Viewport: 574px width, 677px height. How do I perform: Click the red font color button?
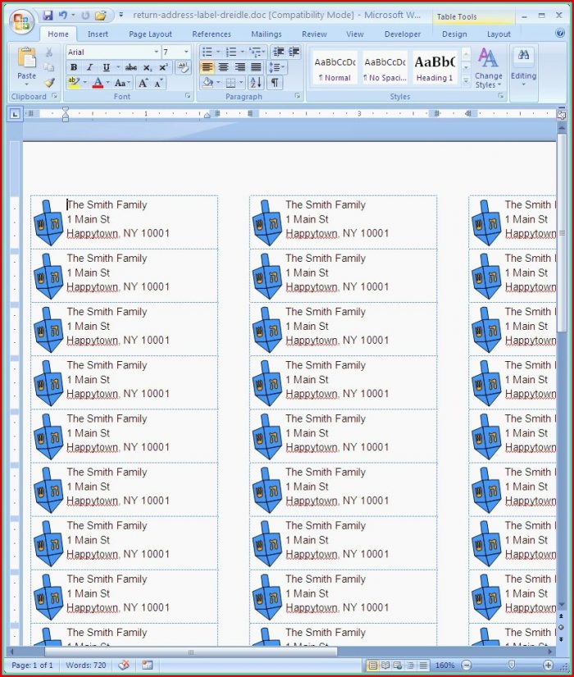[x=98, y=83]
